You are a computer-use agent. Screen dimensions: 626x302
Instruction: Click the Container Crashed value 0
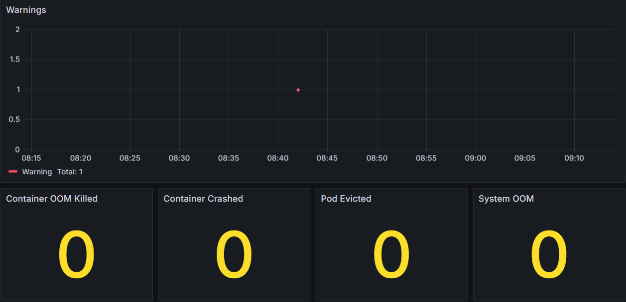tap(234, 255)
